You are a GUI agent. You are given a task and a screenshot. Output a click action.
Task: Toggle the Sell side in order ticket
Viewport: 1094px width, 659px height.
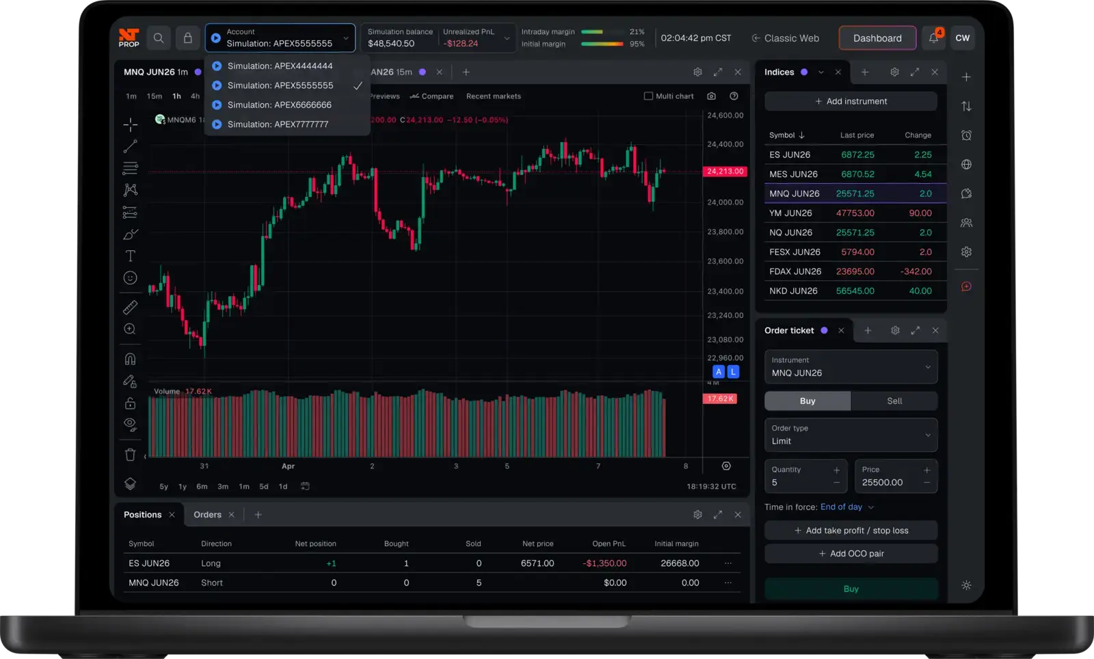[894, 401]
